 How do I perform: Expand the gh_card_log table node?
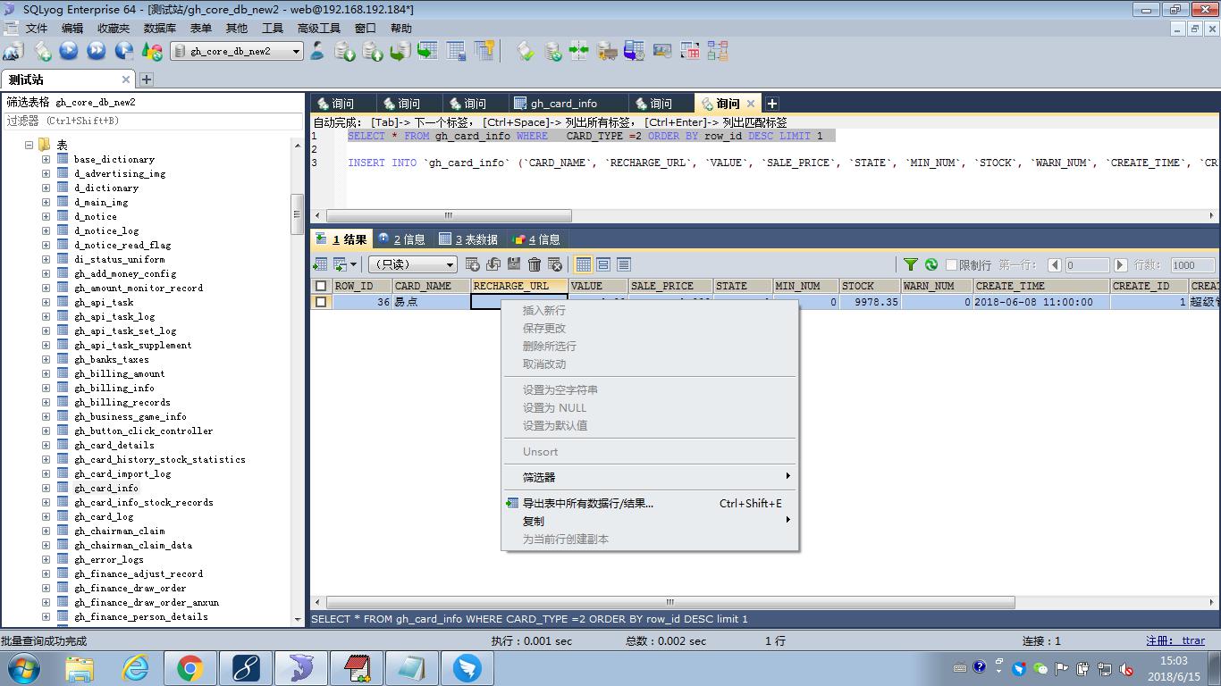pyautogui.click(x=46, y=517)
